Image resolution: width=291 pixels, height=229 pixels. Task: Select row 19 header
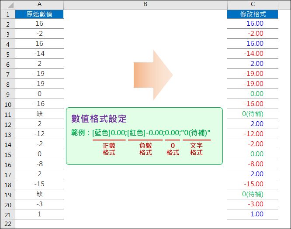pyautogui.click(x=7, y=195)
